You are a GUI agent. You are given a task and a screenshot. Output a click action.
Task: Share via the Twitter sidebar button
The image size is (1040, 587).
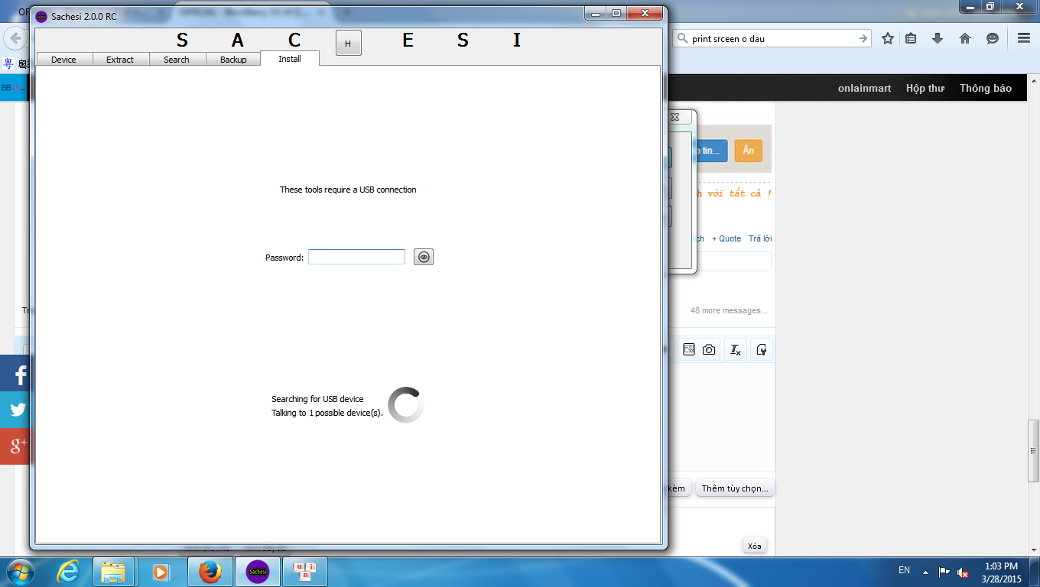(17, 410)
